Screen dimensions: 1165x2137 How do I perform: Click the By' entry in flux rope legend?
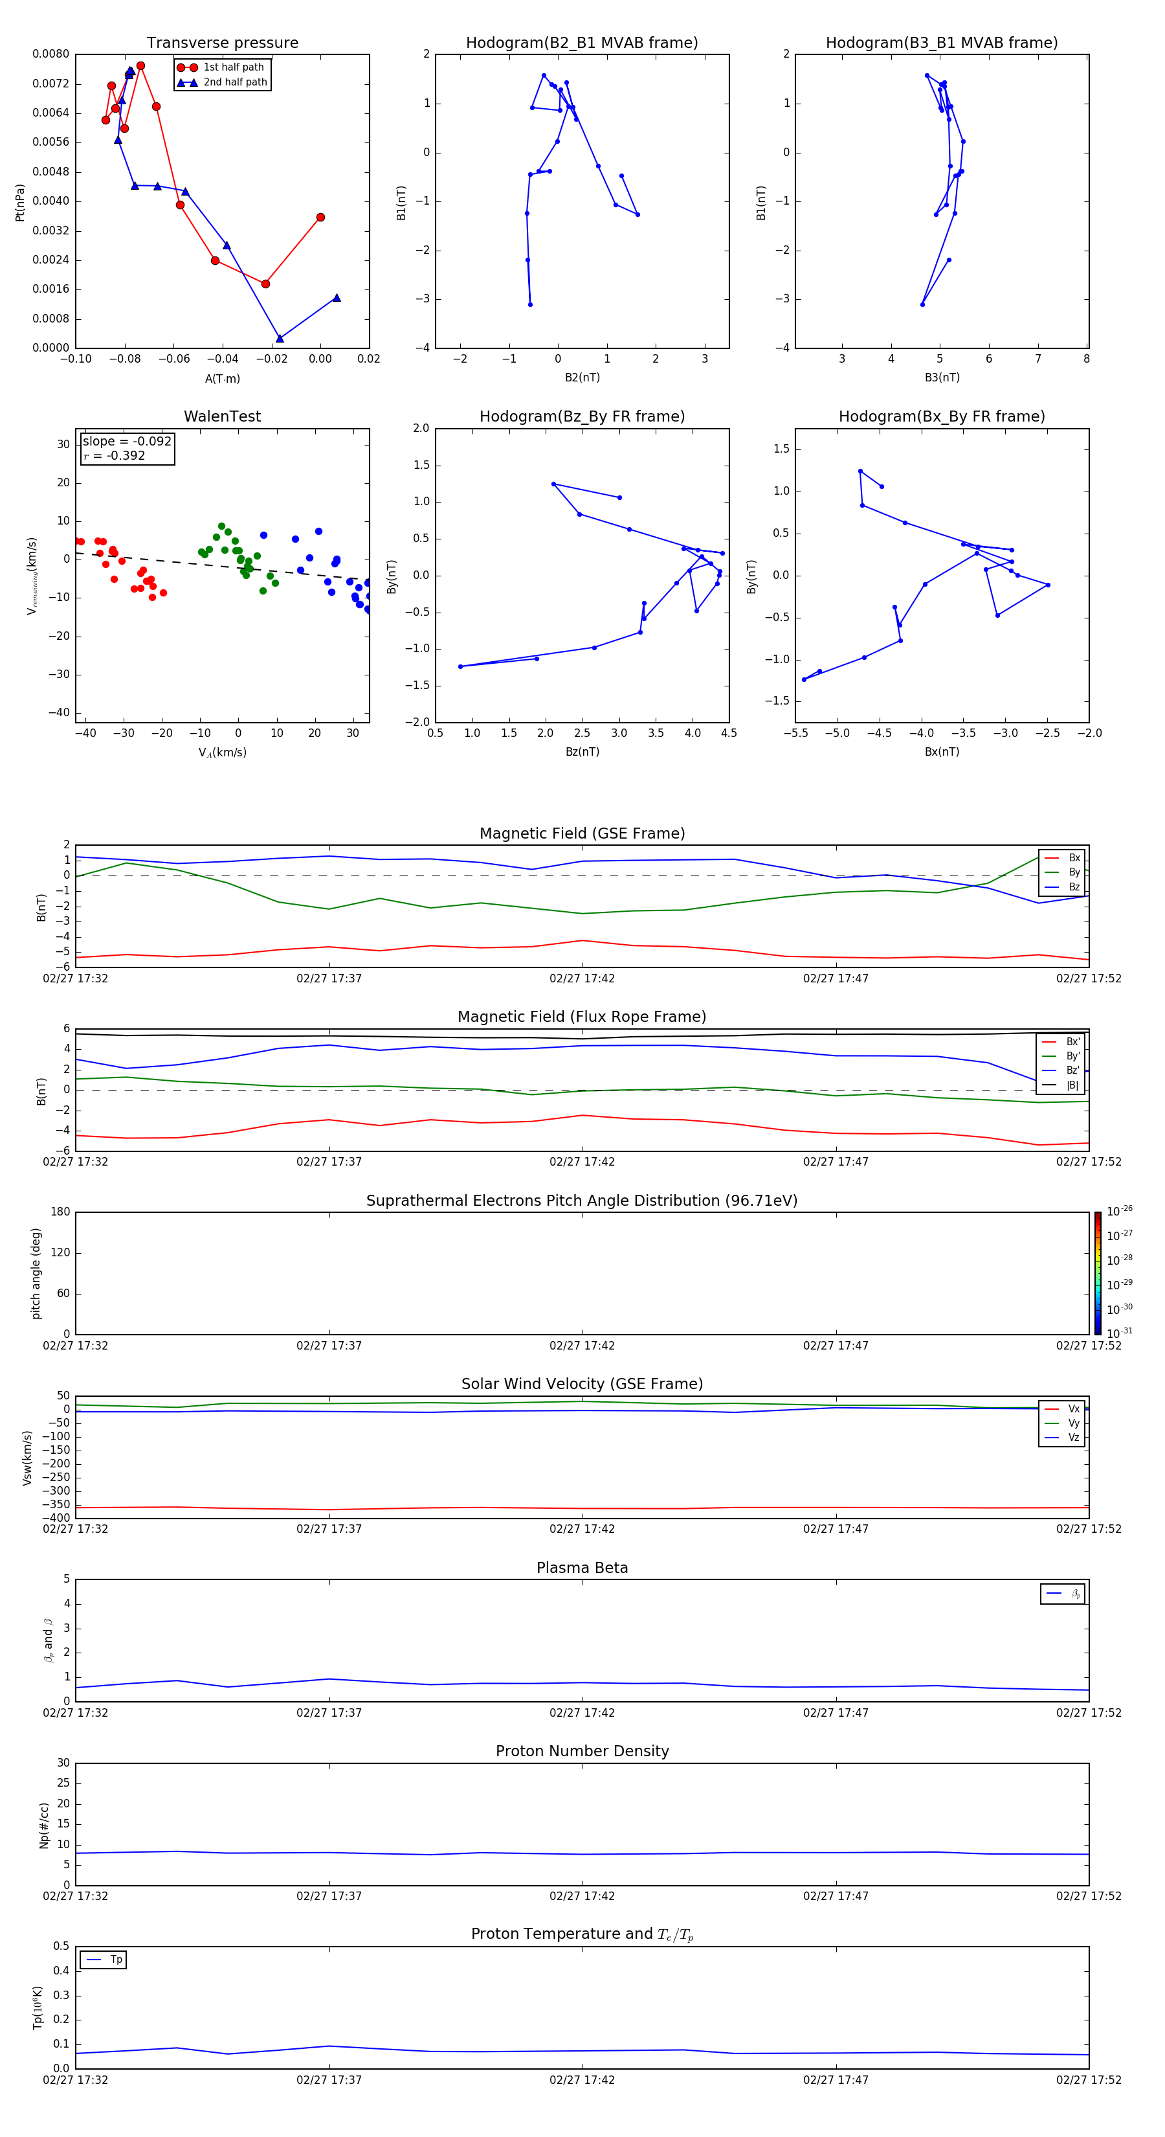(x=1061, y=1056)
